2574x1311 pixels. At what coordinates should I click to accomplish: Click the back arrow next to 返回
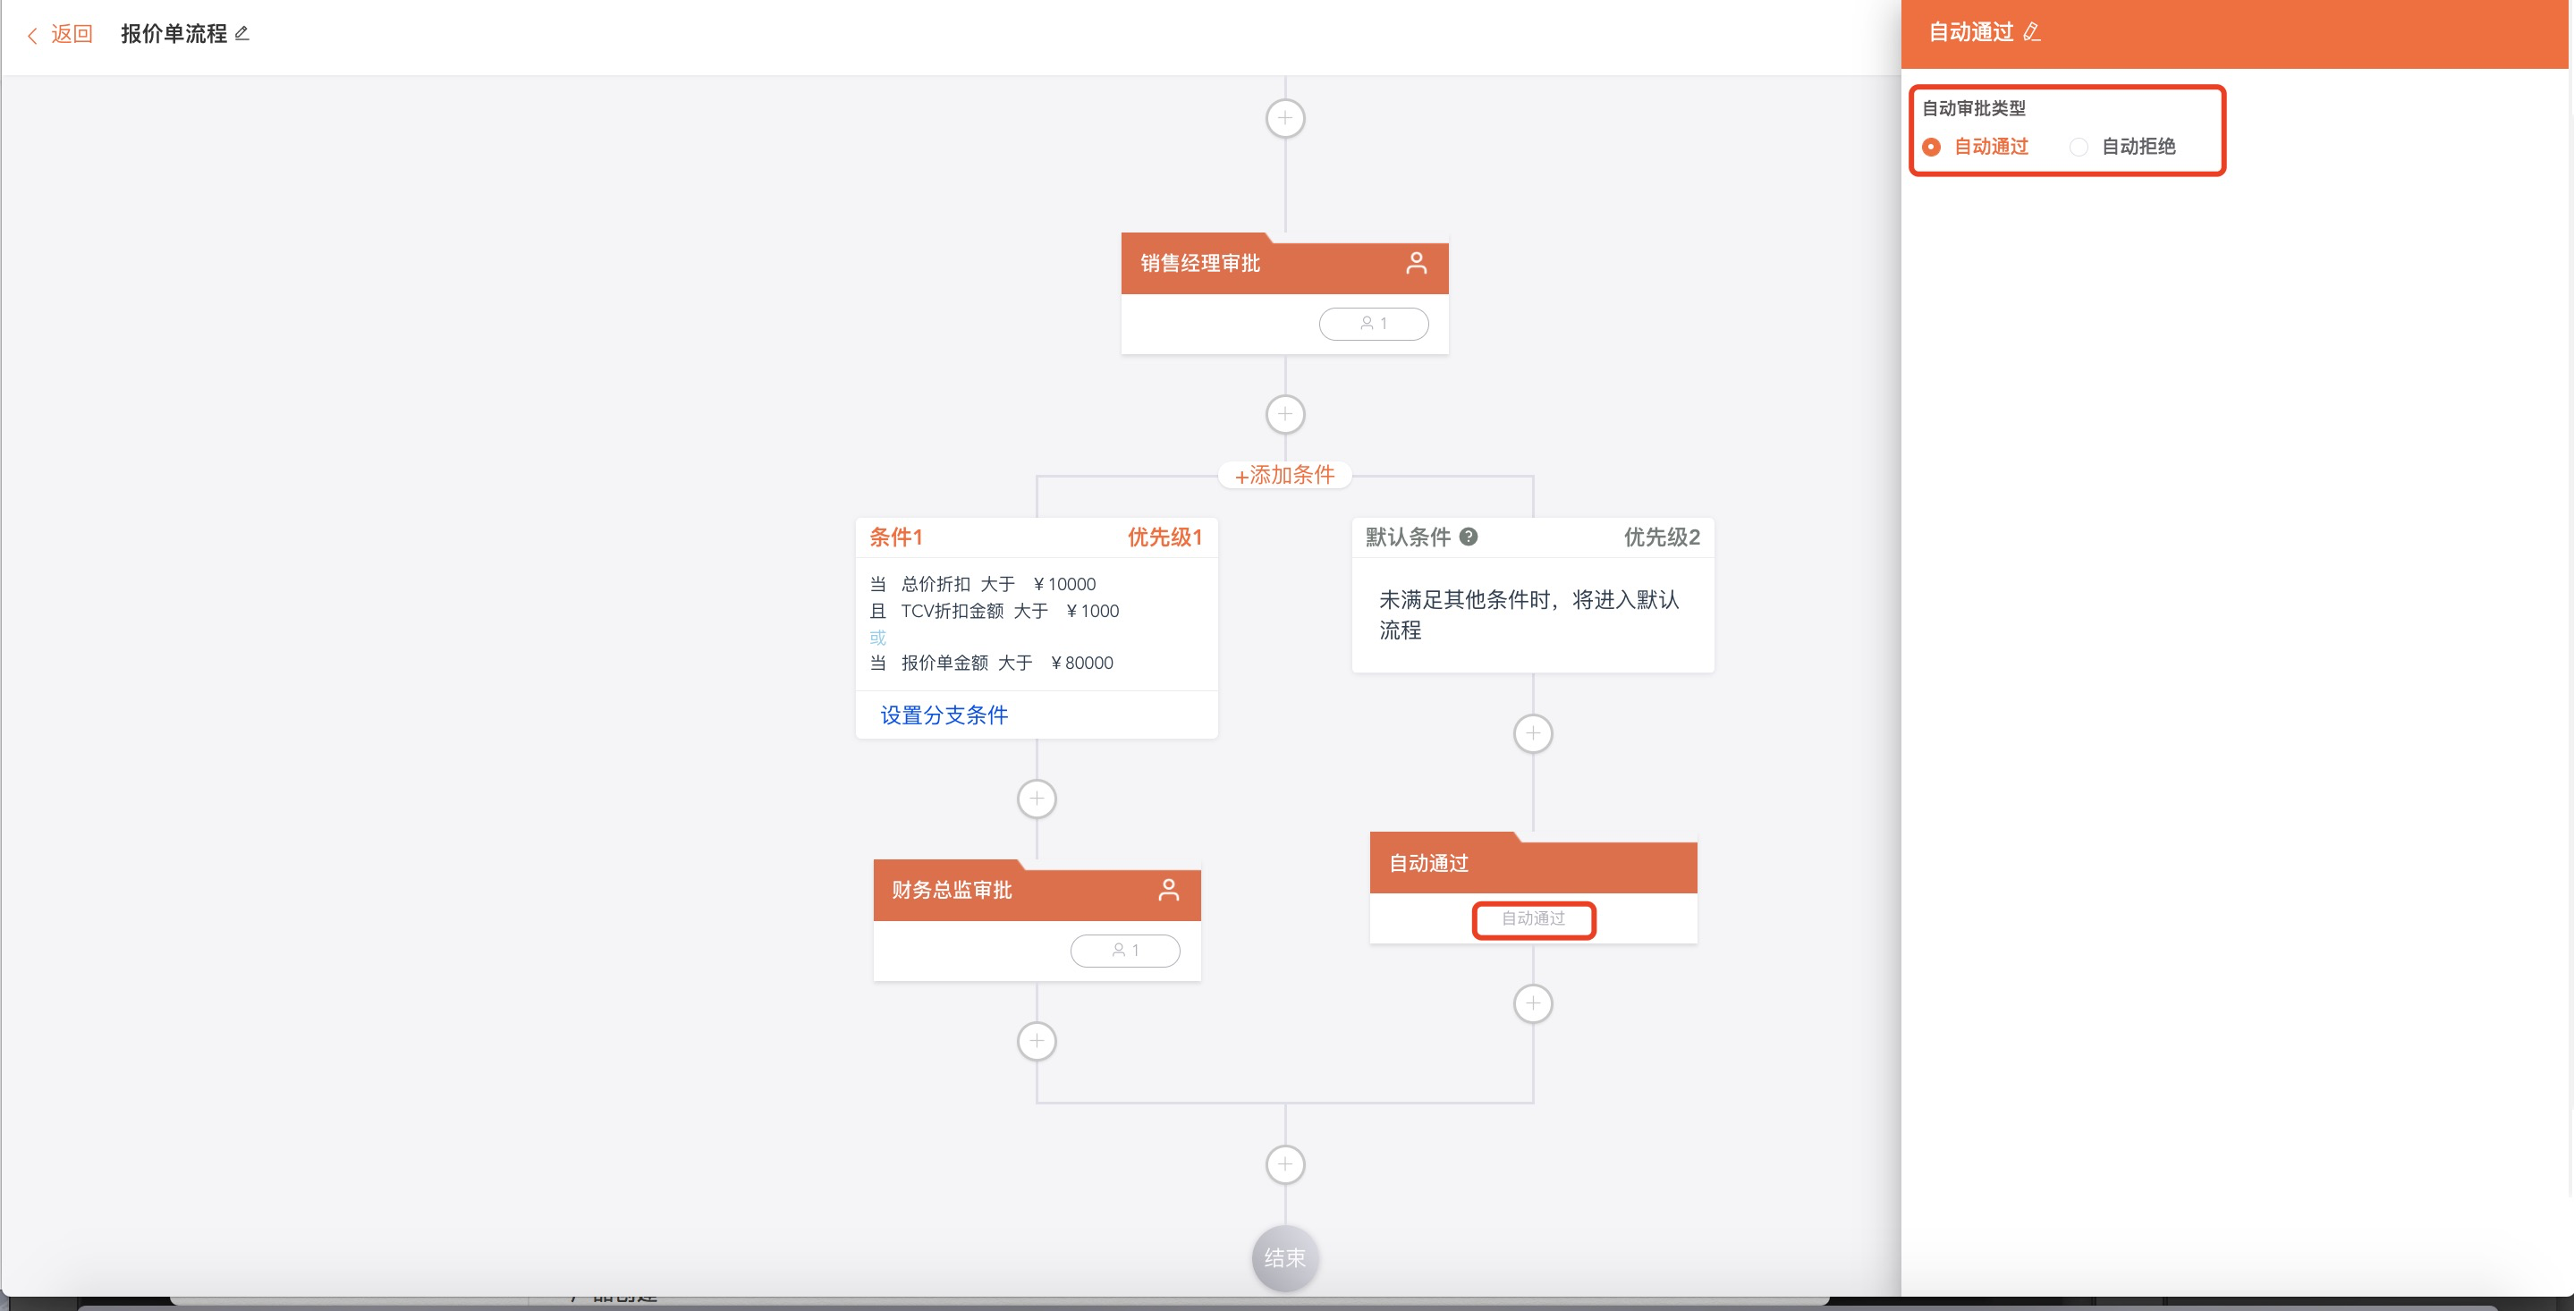(32, 36)
